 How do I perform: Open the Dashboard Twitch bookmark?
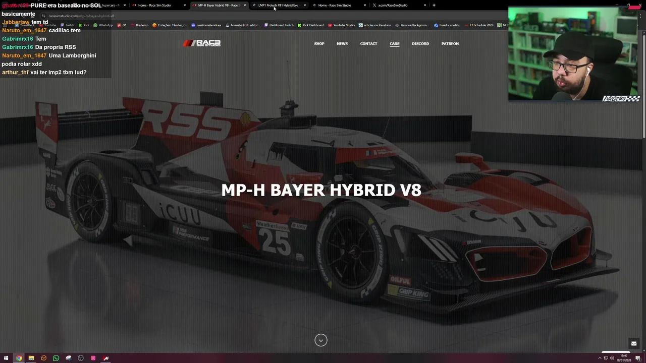coord(279,25)
